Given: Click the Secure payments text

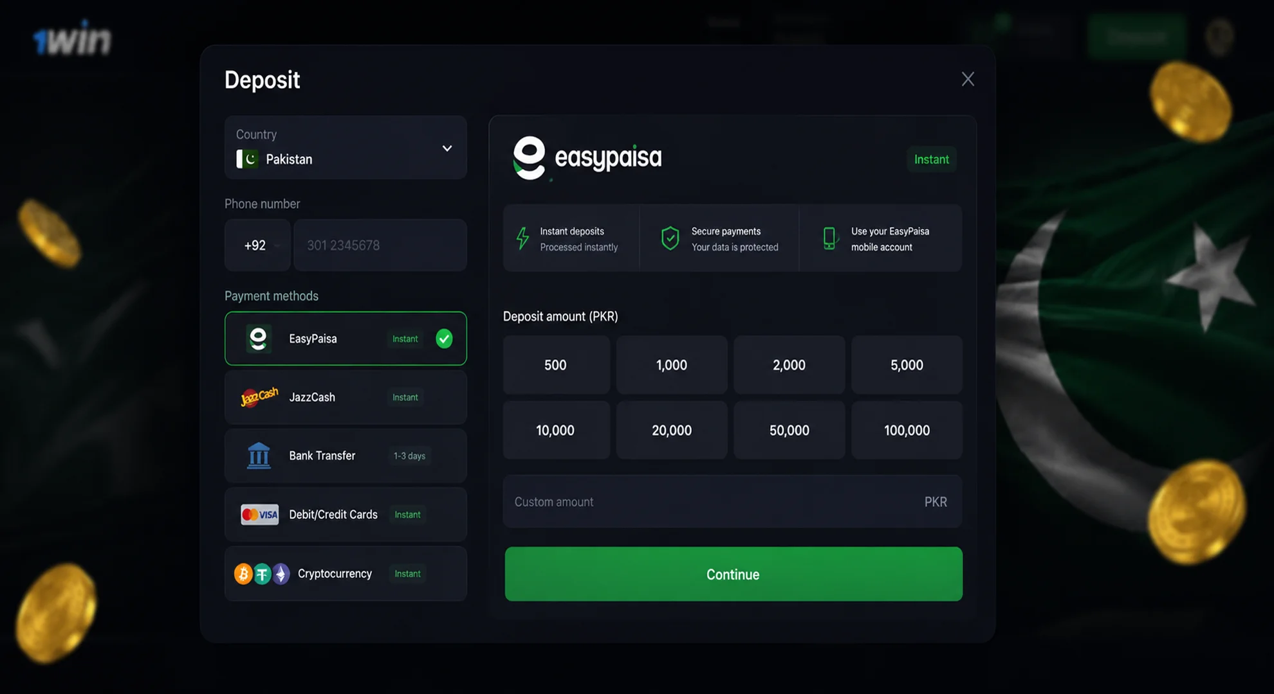Looking at the screenshot, I should 726,231.
